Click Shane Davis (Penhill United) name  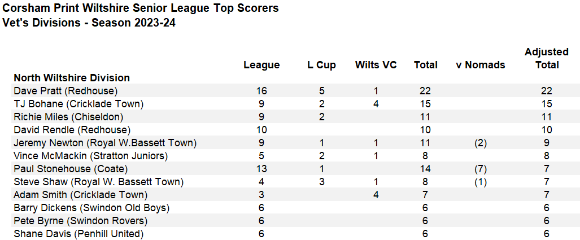[x=79, y=234]
